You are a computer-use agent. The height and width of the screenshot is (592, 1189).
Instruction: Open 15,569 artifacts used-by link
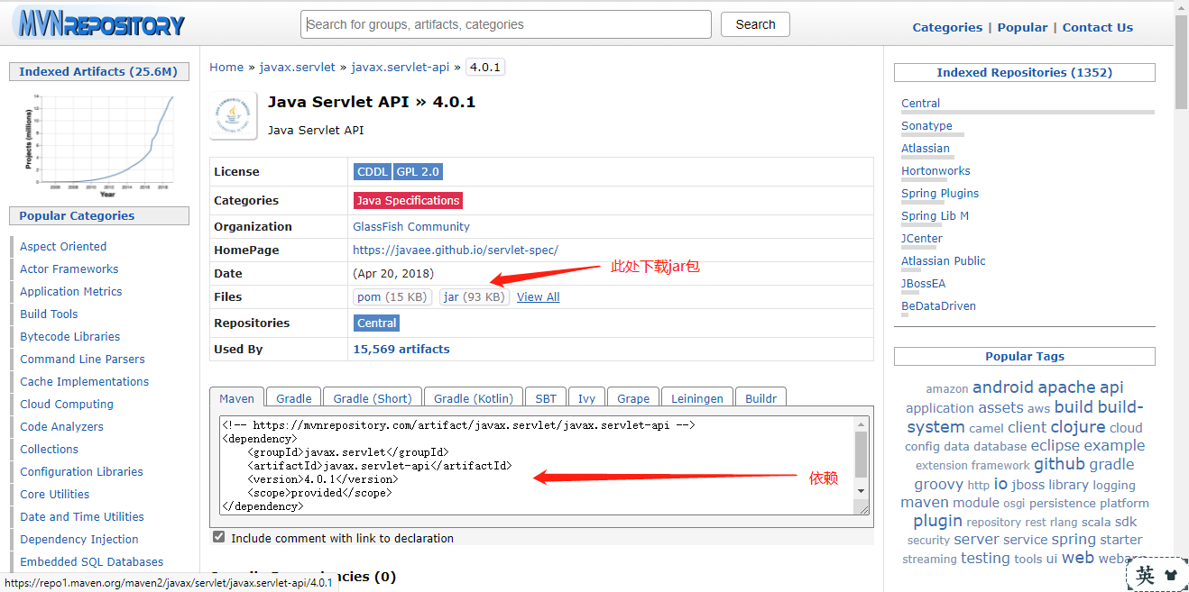[x=401, y=349]
